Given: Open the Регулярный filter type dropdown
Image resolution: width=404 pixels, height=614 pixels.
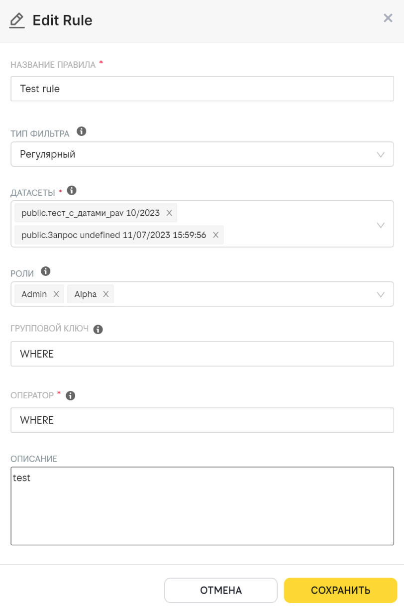Looking at the screenshot, I should 202,154.
